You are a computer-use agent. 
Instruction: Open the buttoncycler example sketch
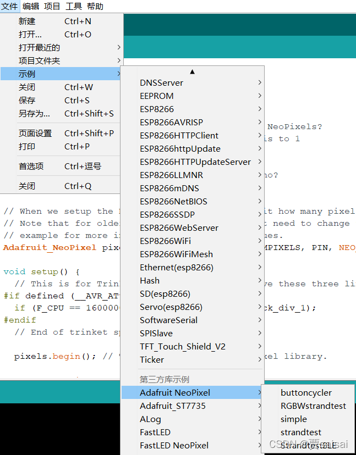tap(308, 392)
